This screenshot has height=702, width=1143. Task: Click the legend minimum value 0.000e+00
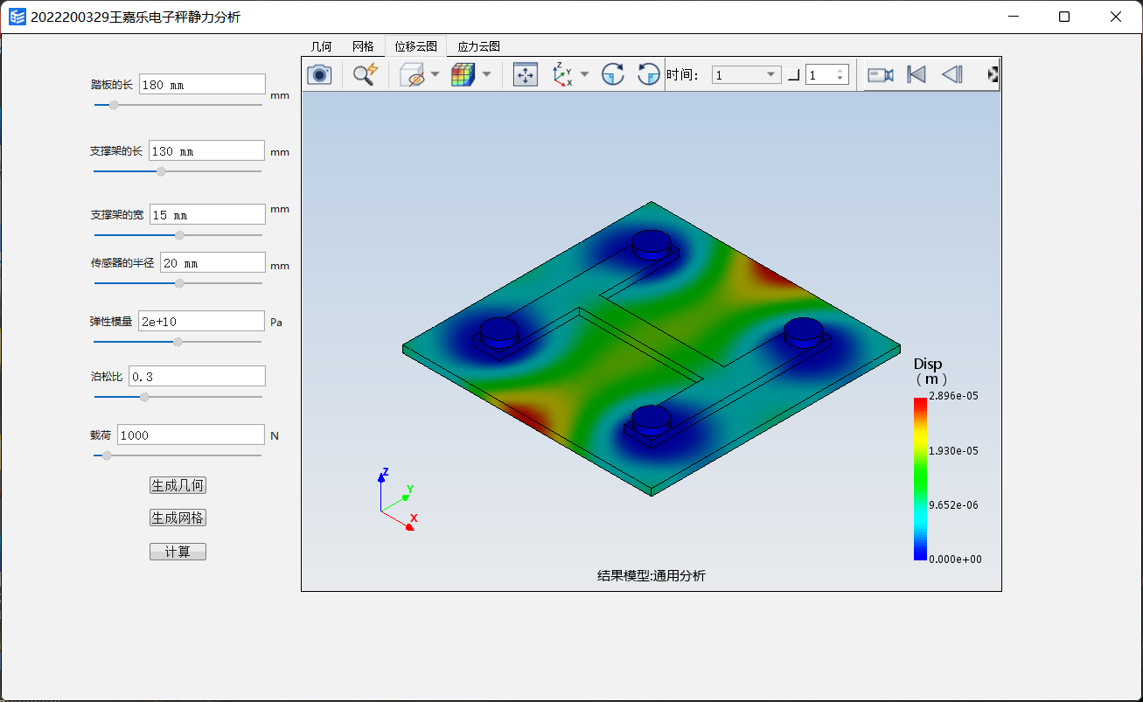pyautogui.click(x=955, y=560)
